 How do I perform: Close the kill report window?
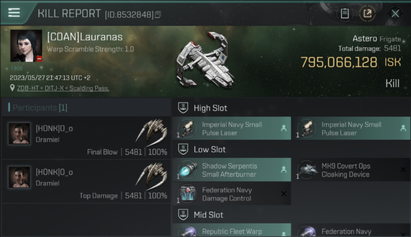[395, 13]
